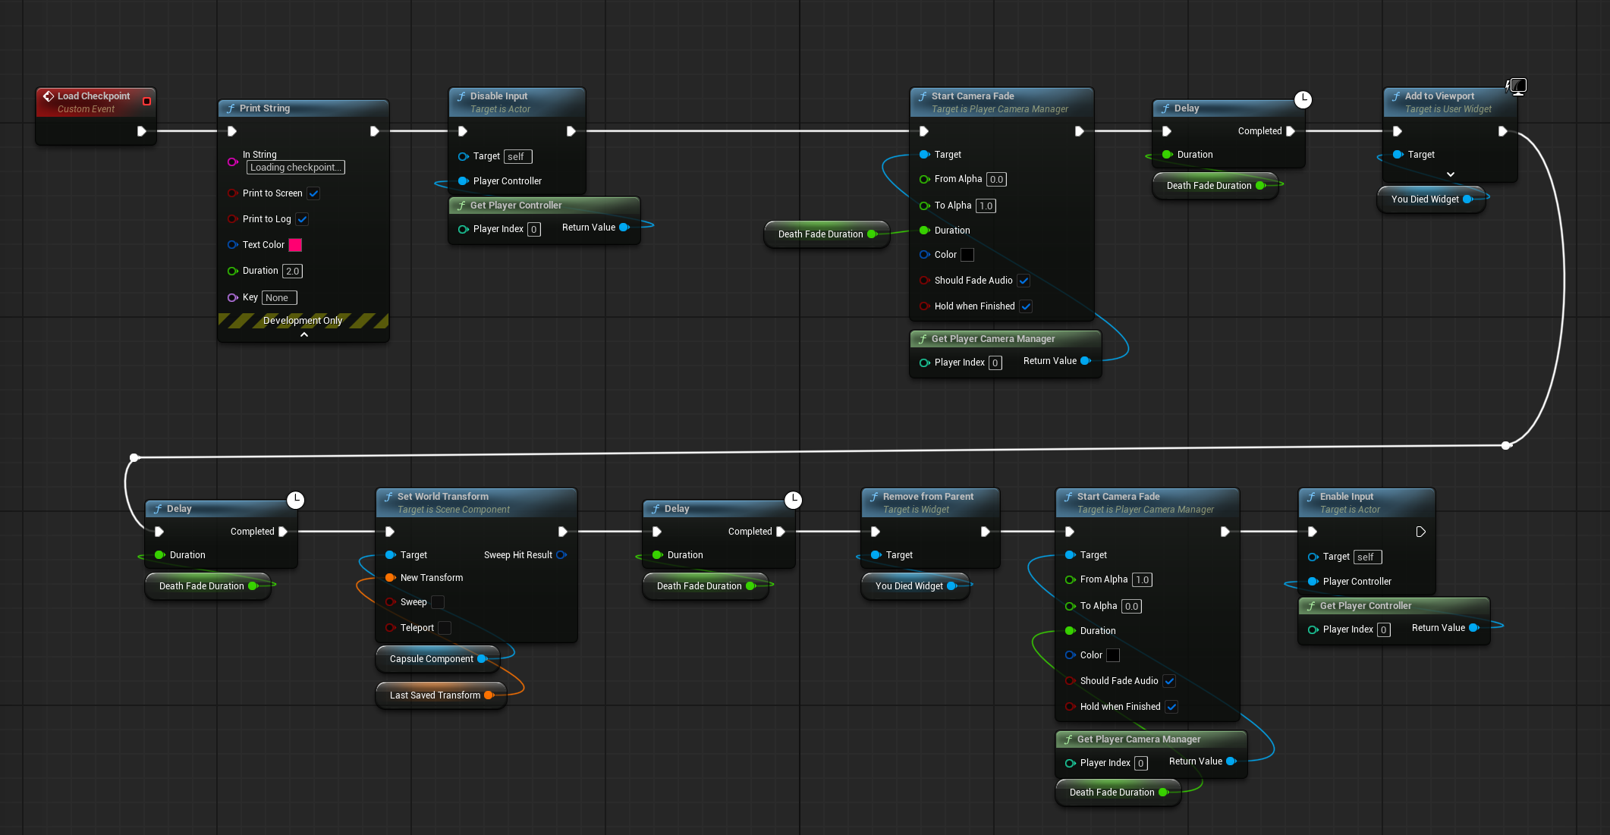Expand the Add to Viewport node options
The height and width of the screenshot is (835, 1610).
1450,174
